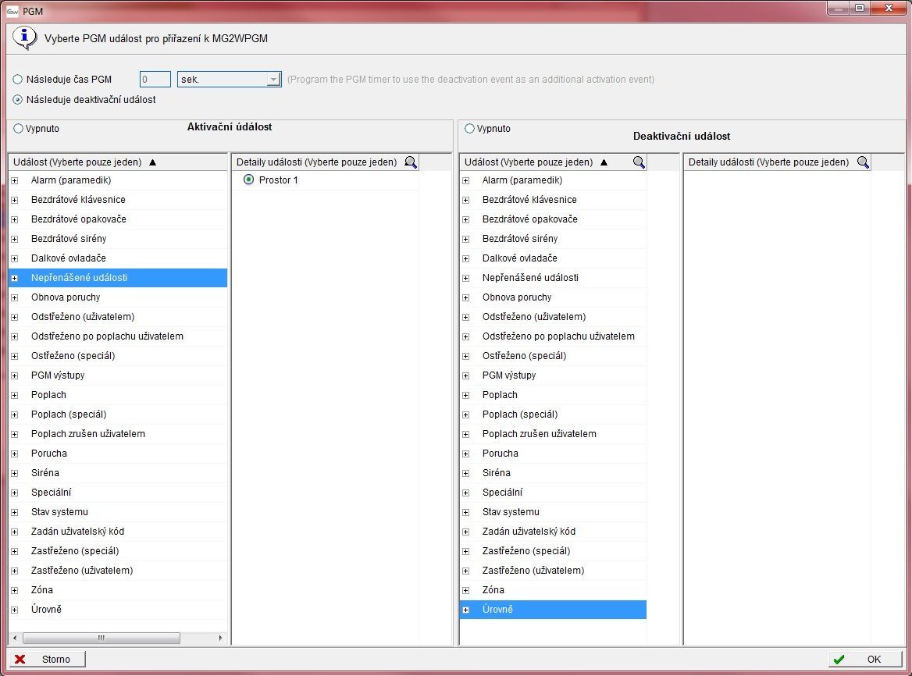Viewport: 912px width, 676px height.
Task: Click sort arrow in activation event column header
Action: click(x=152, y=162)
